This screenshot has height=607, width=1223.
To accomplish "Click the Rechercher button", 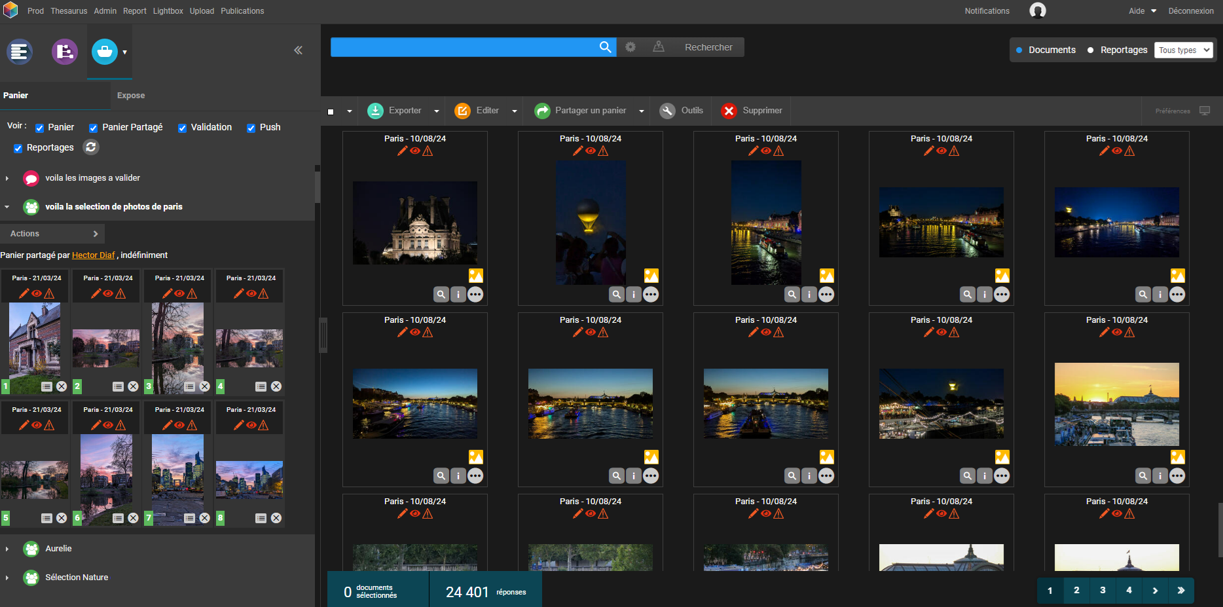I will (708, 47).
